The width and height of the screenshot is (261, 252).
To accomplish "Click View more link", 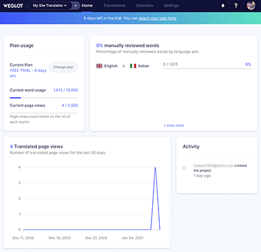I will pos(174,125).
